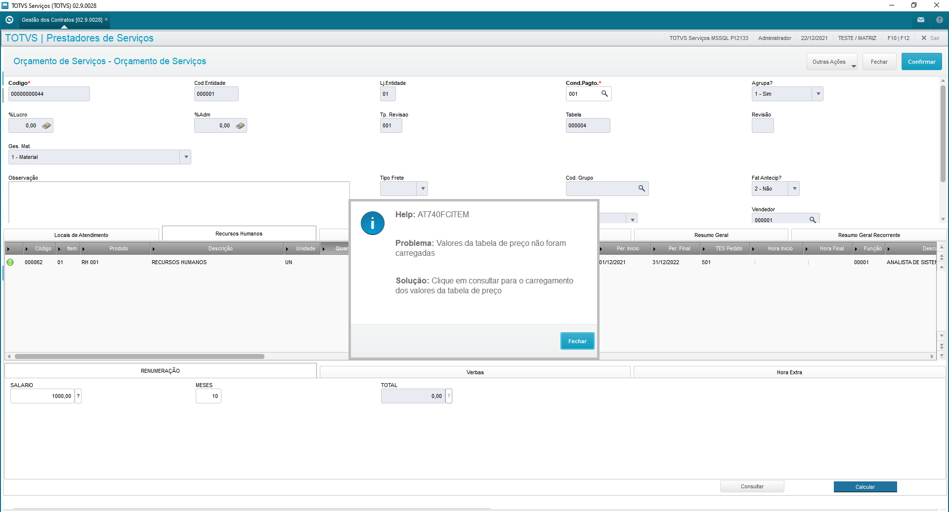Click the Confirmar button
This screenshot has height=512, width=949.
[x=921, y=62]
